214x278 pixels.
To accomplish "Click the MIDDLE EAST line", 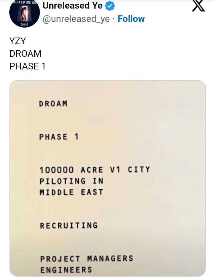I will [71, 192].
